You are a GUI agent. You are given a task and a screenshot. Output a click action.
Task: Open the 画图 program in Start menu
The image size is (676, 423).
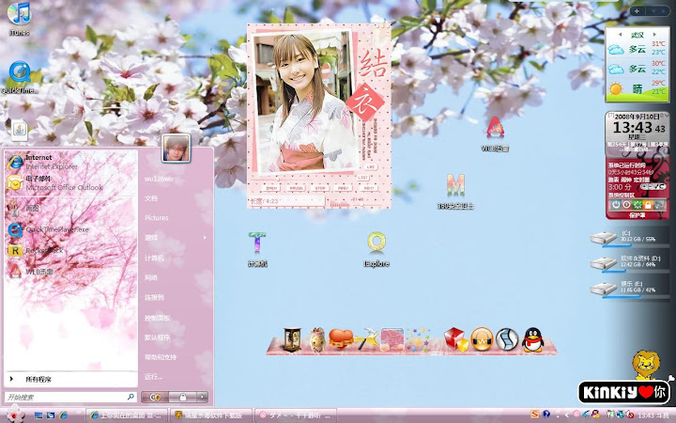click(70, 208)
